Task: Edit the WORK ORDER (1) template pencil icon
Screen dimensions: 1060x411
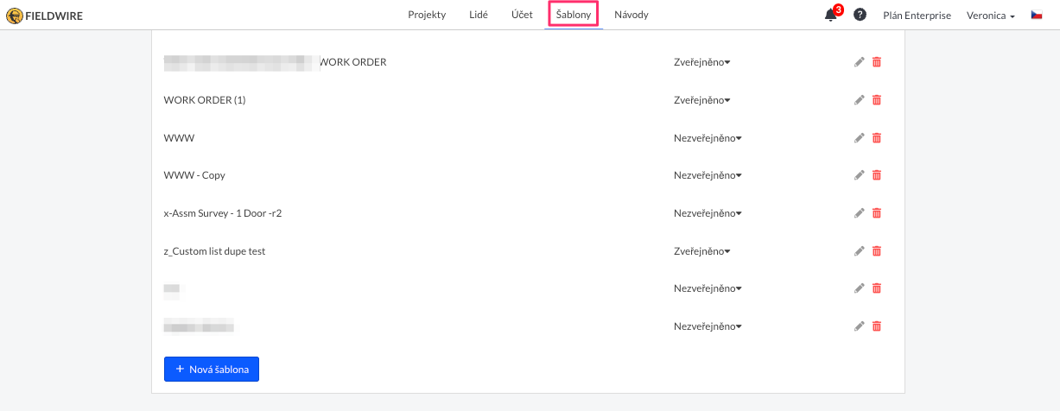Action: click(x=859, y=100)
